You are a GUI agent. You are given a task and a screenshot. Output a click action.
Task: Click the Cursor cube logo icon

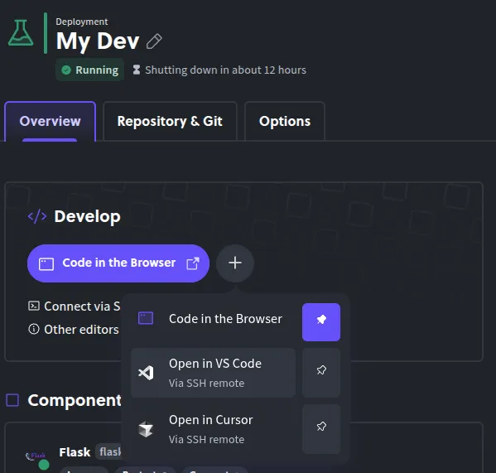(x=146, y=429)
